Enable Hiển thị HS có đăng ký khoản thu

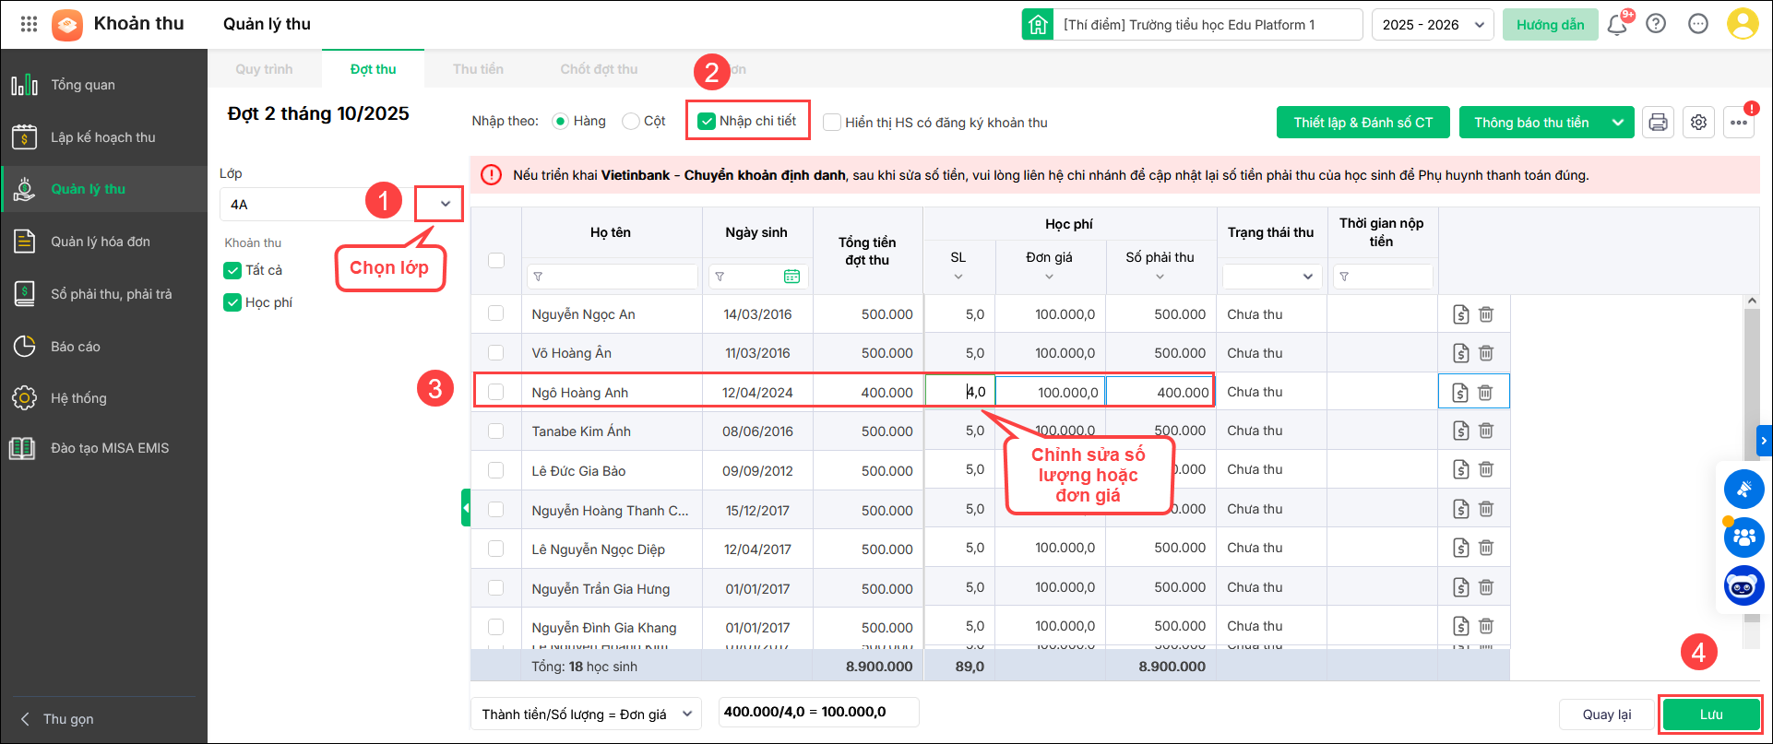pyautogui.click(x=832, y=123)
